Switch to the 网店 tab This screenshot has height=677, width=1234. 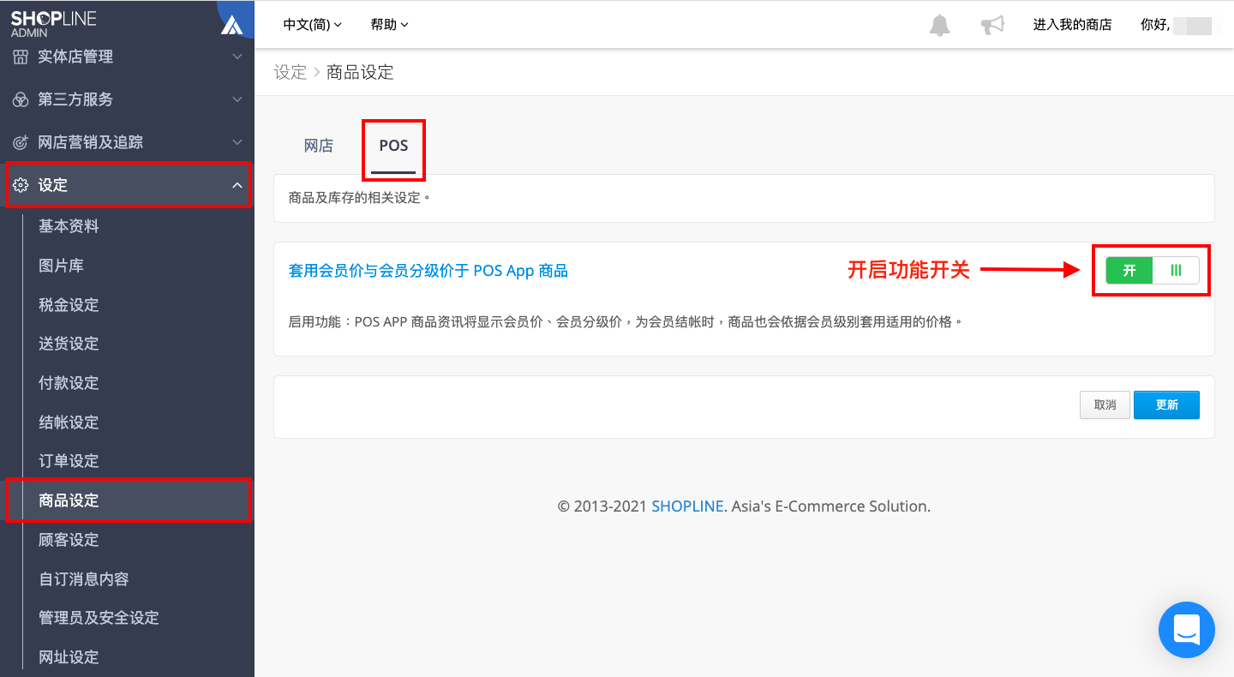pyautogui.click(x=319, y=146)
